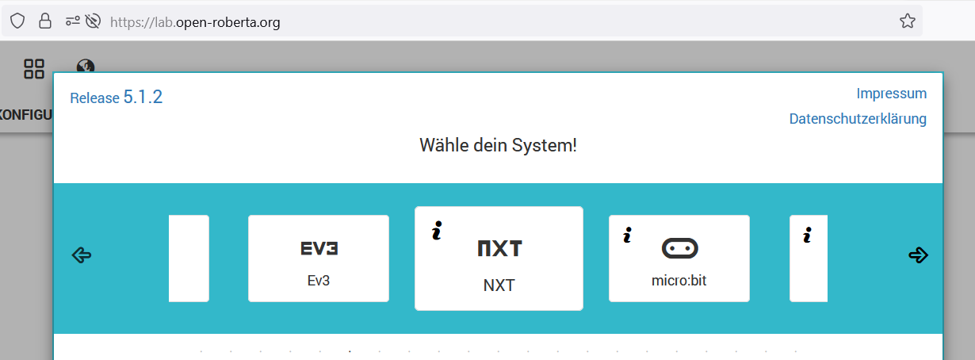The image size is (975, 360).
Task: View site security with the padlock icon
Action: pyautogui.click(x=45, y=21)
